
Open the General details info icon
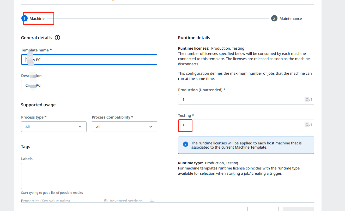tap(57, 38)
